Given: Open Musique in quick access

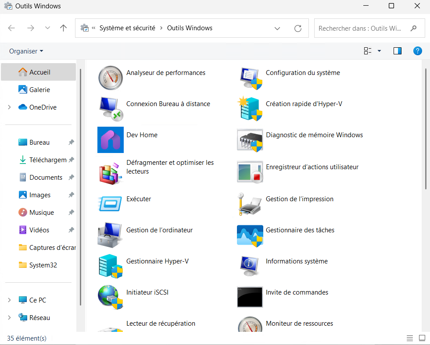Looking at the screenshot, I should [x=39, y=212].
